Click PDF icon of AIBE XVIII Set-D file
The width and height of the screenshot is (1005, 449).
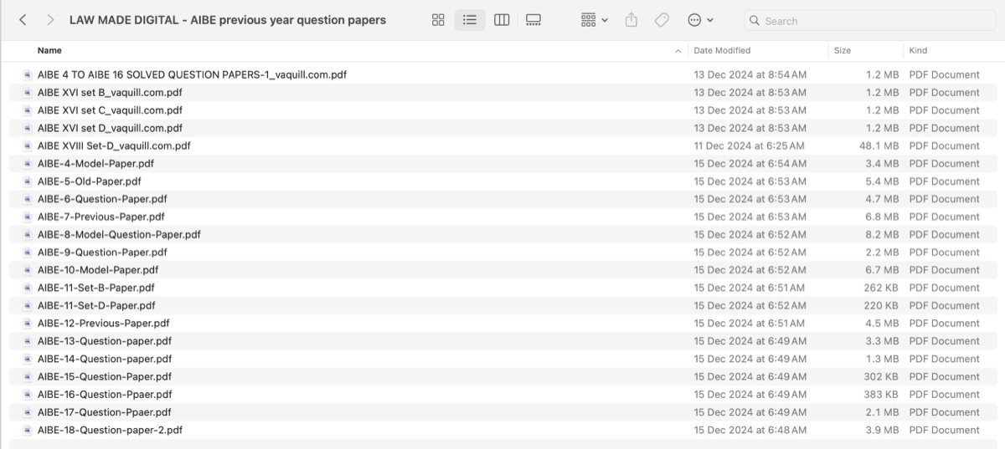[x=28, y=145]
